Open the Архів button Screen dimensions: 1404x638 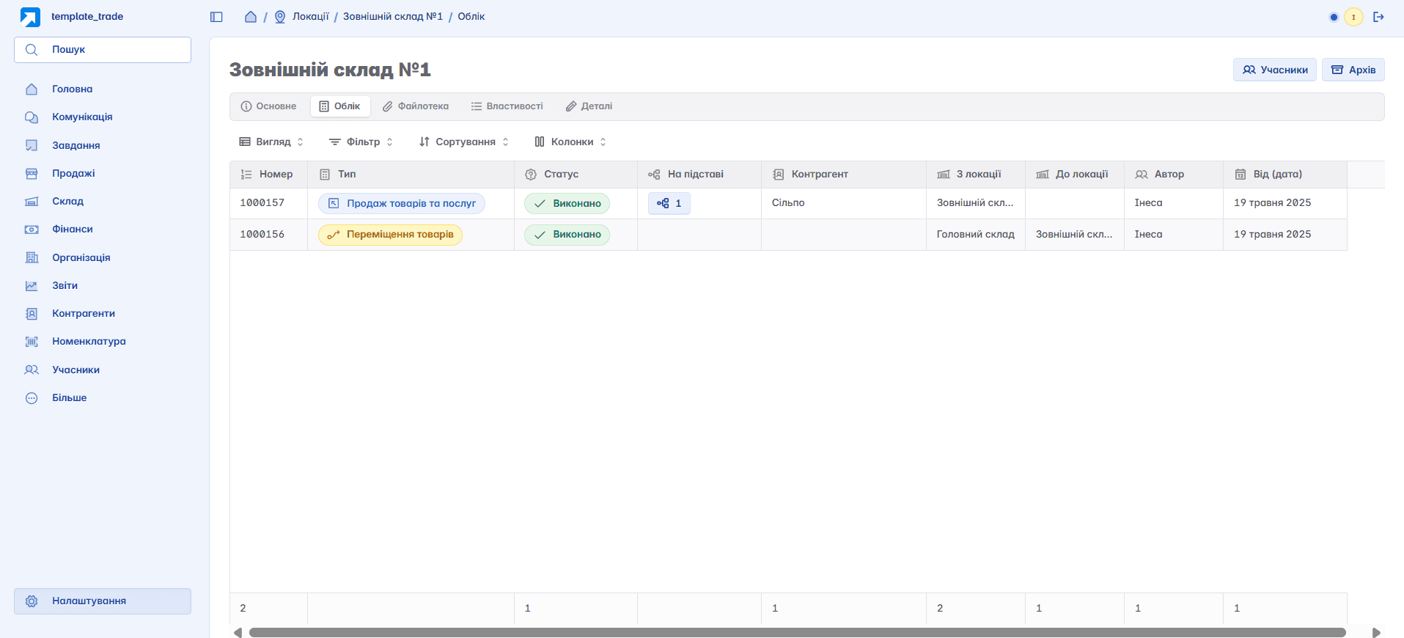pyautogui.click(x=1353, y=70)
